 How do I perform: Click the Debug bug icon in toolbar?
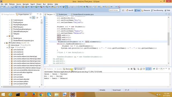(x=32, y=7)
